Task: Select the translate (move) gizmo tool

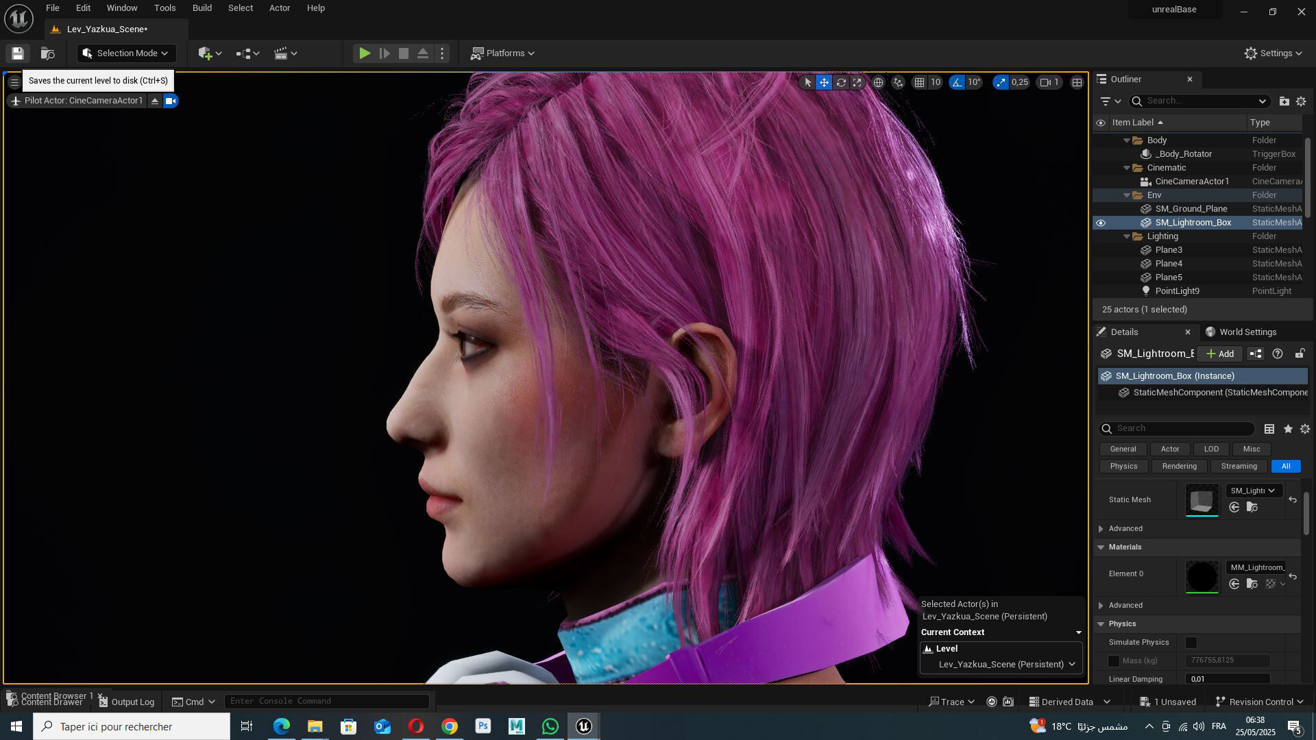Action: pyautogui.click(x=824, y=82)
